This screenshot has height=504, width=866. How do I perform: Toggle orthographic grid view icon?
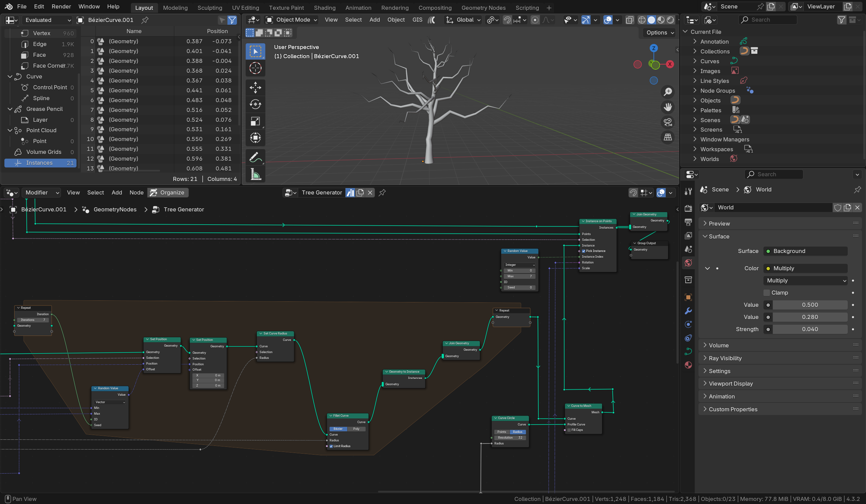668,137
